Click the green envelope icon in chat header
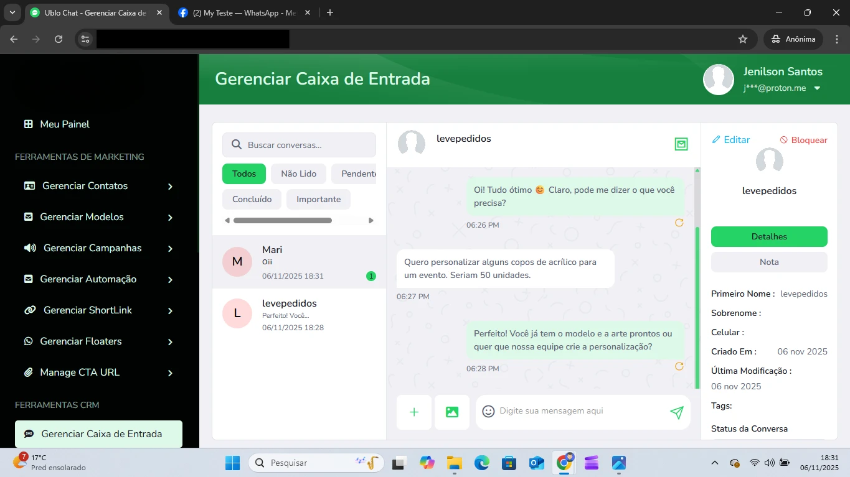 pyautogui.click(x=681, y=144)
